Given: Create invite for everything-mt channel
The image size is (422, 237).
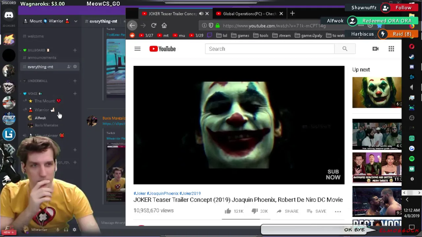Looking at the screenshot, I should pos(69,67).
